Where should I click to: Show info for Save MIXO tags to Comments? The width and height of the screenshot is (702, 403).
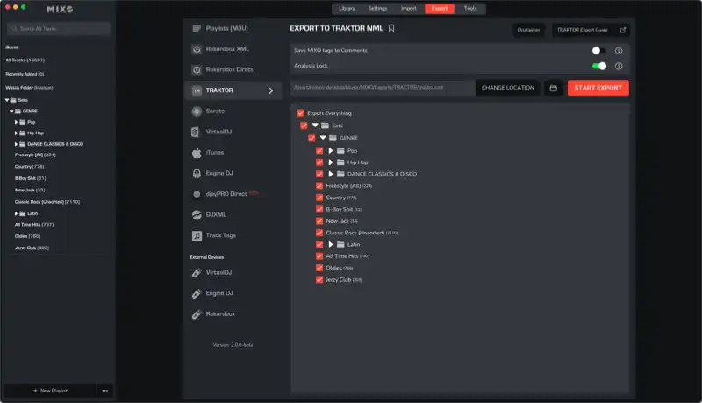(x=619, y=51)
